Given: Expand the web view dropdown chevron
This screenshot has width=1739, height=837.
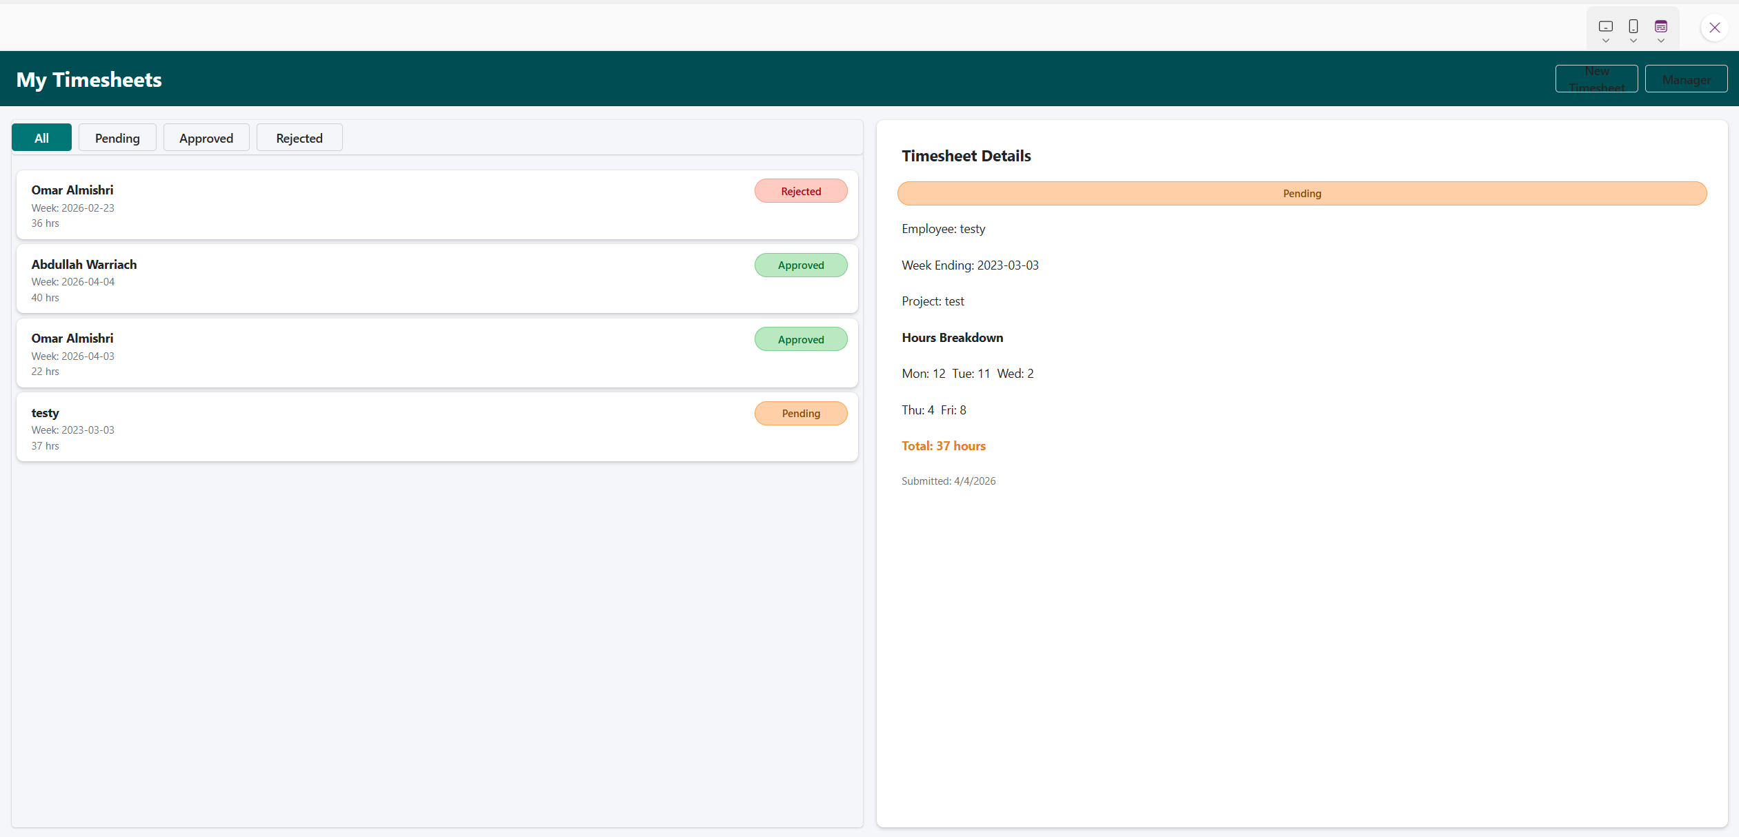Looking at the screenshot, I should pyautogui.click(x=1660, y=41).
